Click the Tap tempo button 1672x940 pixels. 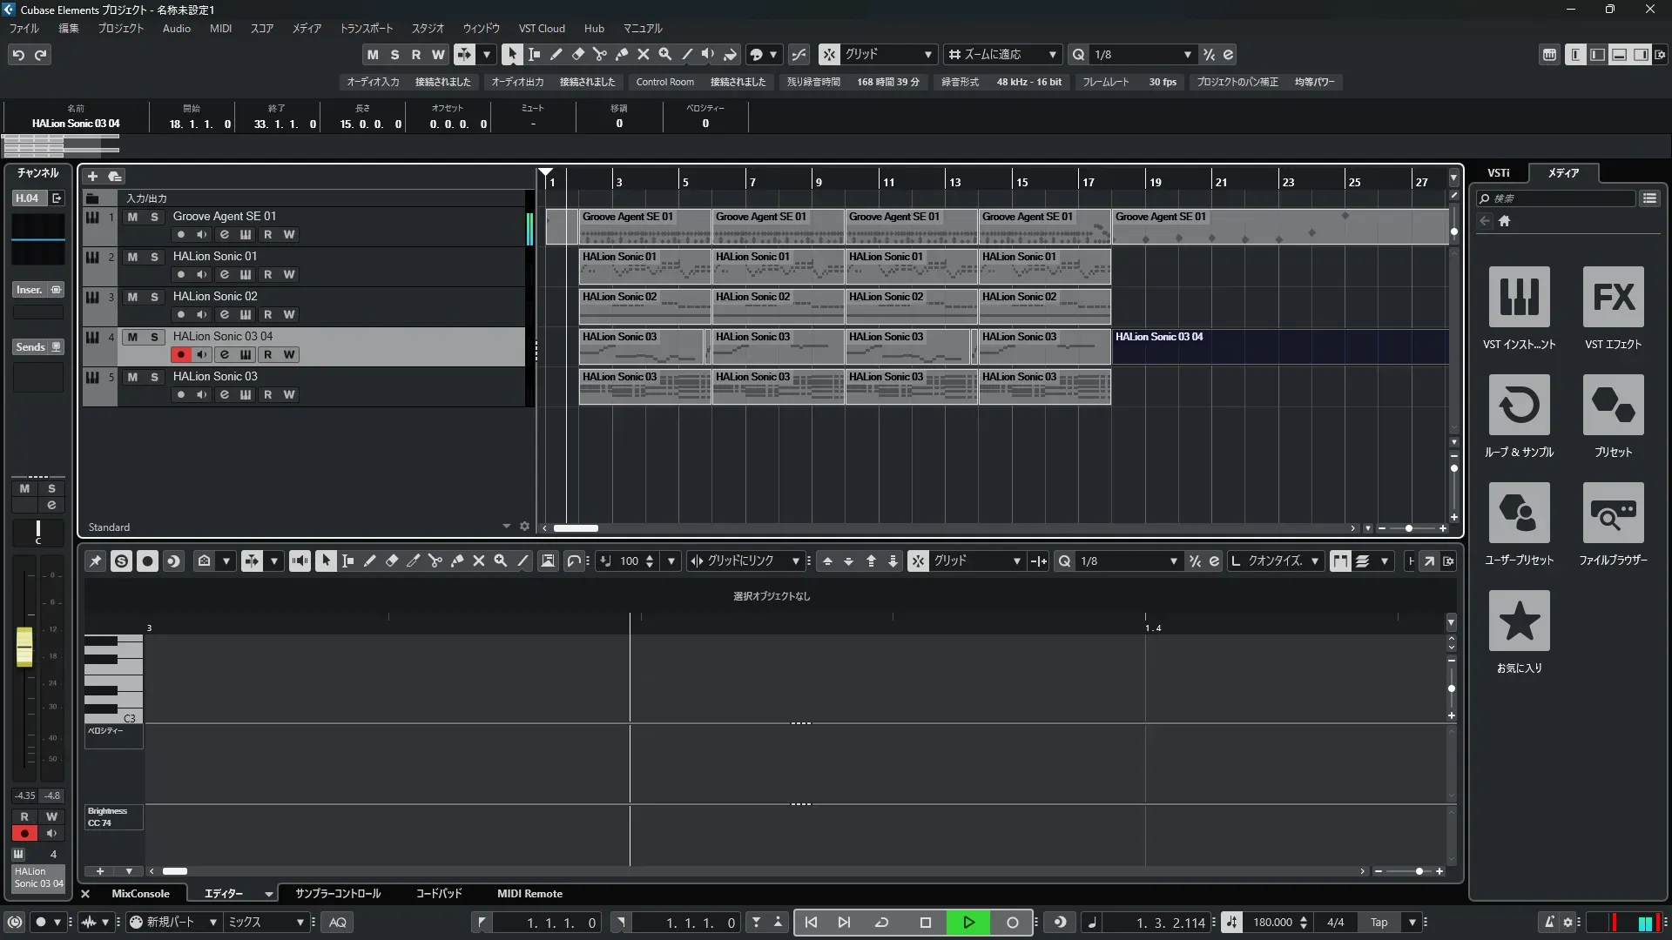[1379, 923]
